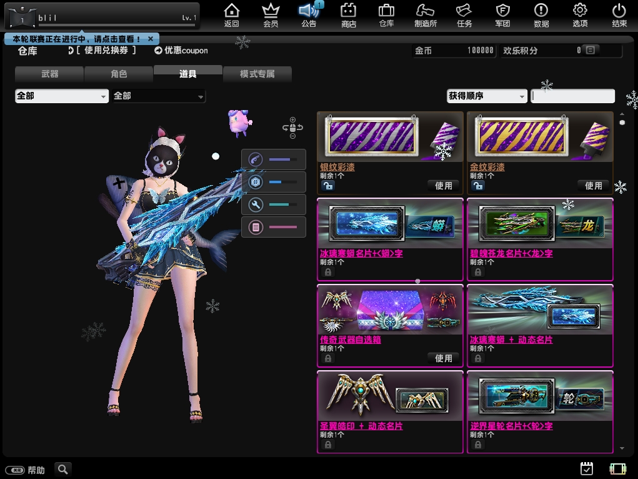Click the item search input field
638x479 pixels.
(572, 96)
